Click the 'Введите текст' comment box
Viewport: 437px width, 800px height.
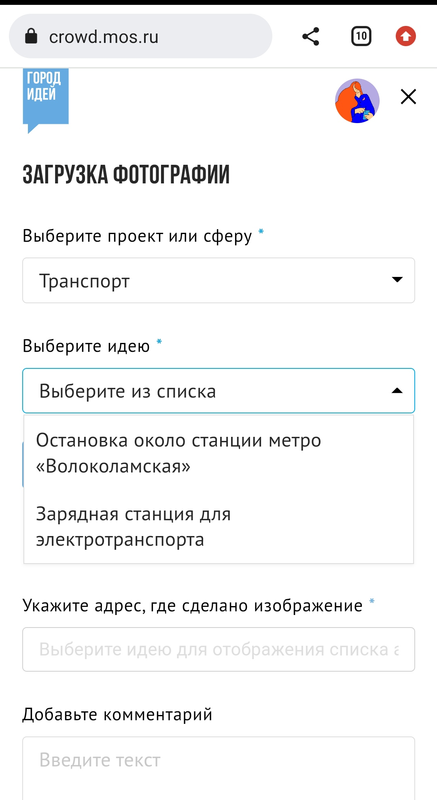218,768
